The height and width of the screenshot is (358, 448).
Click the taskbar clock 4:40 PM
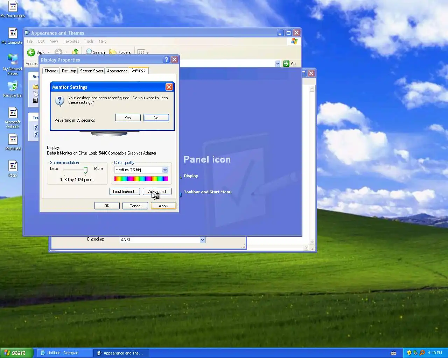pyautogui.click(x=435, y=353)
